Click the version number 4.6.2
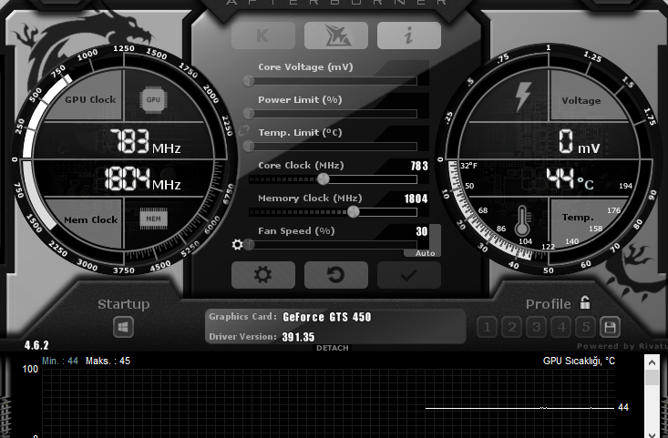The height and width of the screenshot is (438, 668). click(x=36, y=345)
